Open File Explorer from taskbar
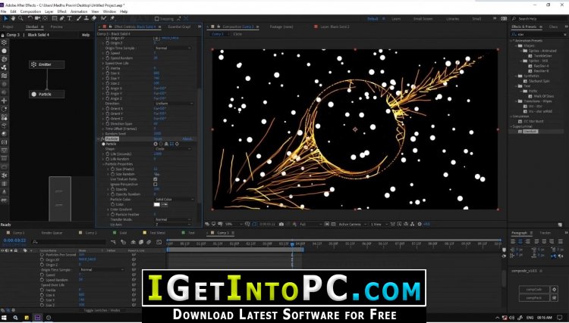The image size is (569, 323). [x=27, y=318]
